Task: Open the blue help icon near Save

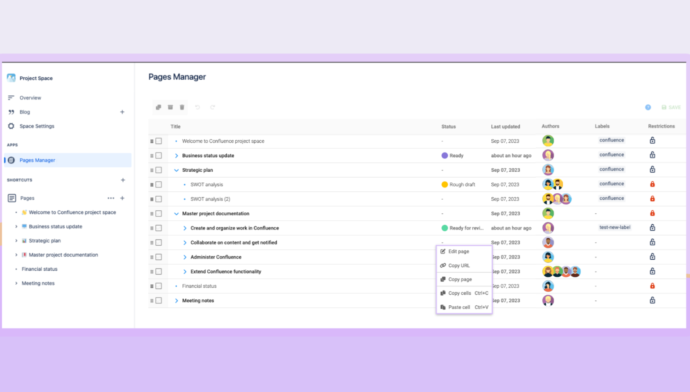Action: 648,107
